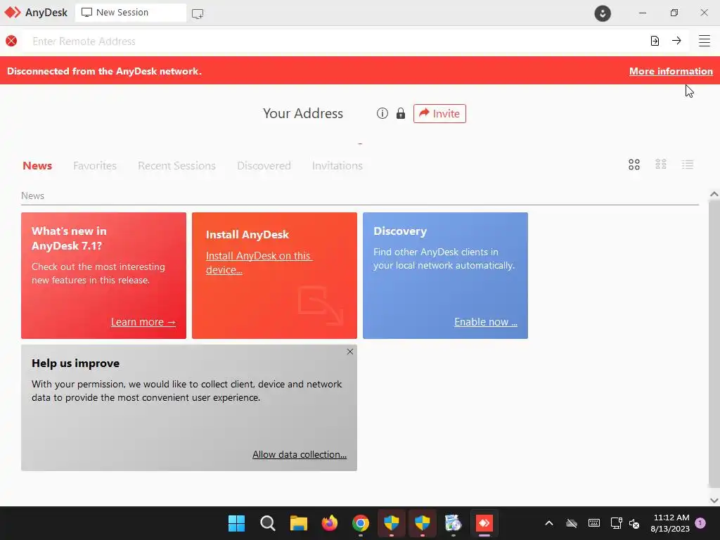Click the connect arrow icon
Viewport: 720px width, 540px height.
[x=676, y=41]
